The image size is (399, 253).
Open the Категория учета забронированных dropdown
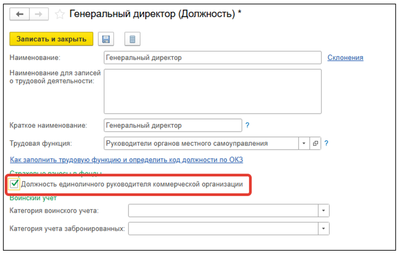(324, 228)
